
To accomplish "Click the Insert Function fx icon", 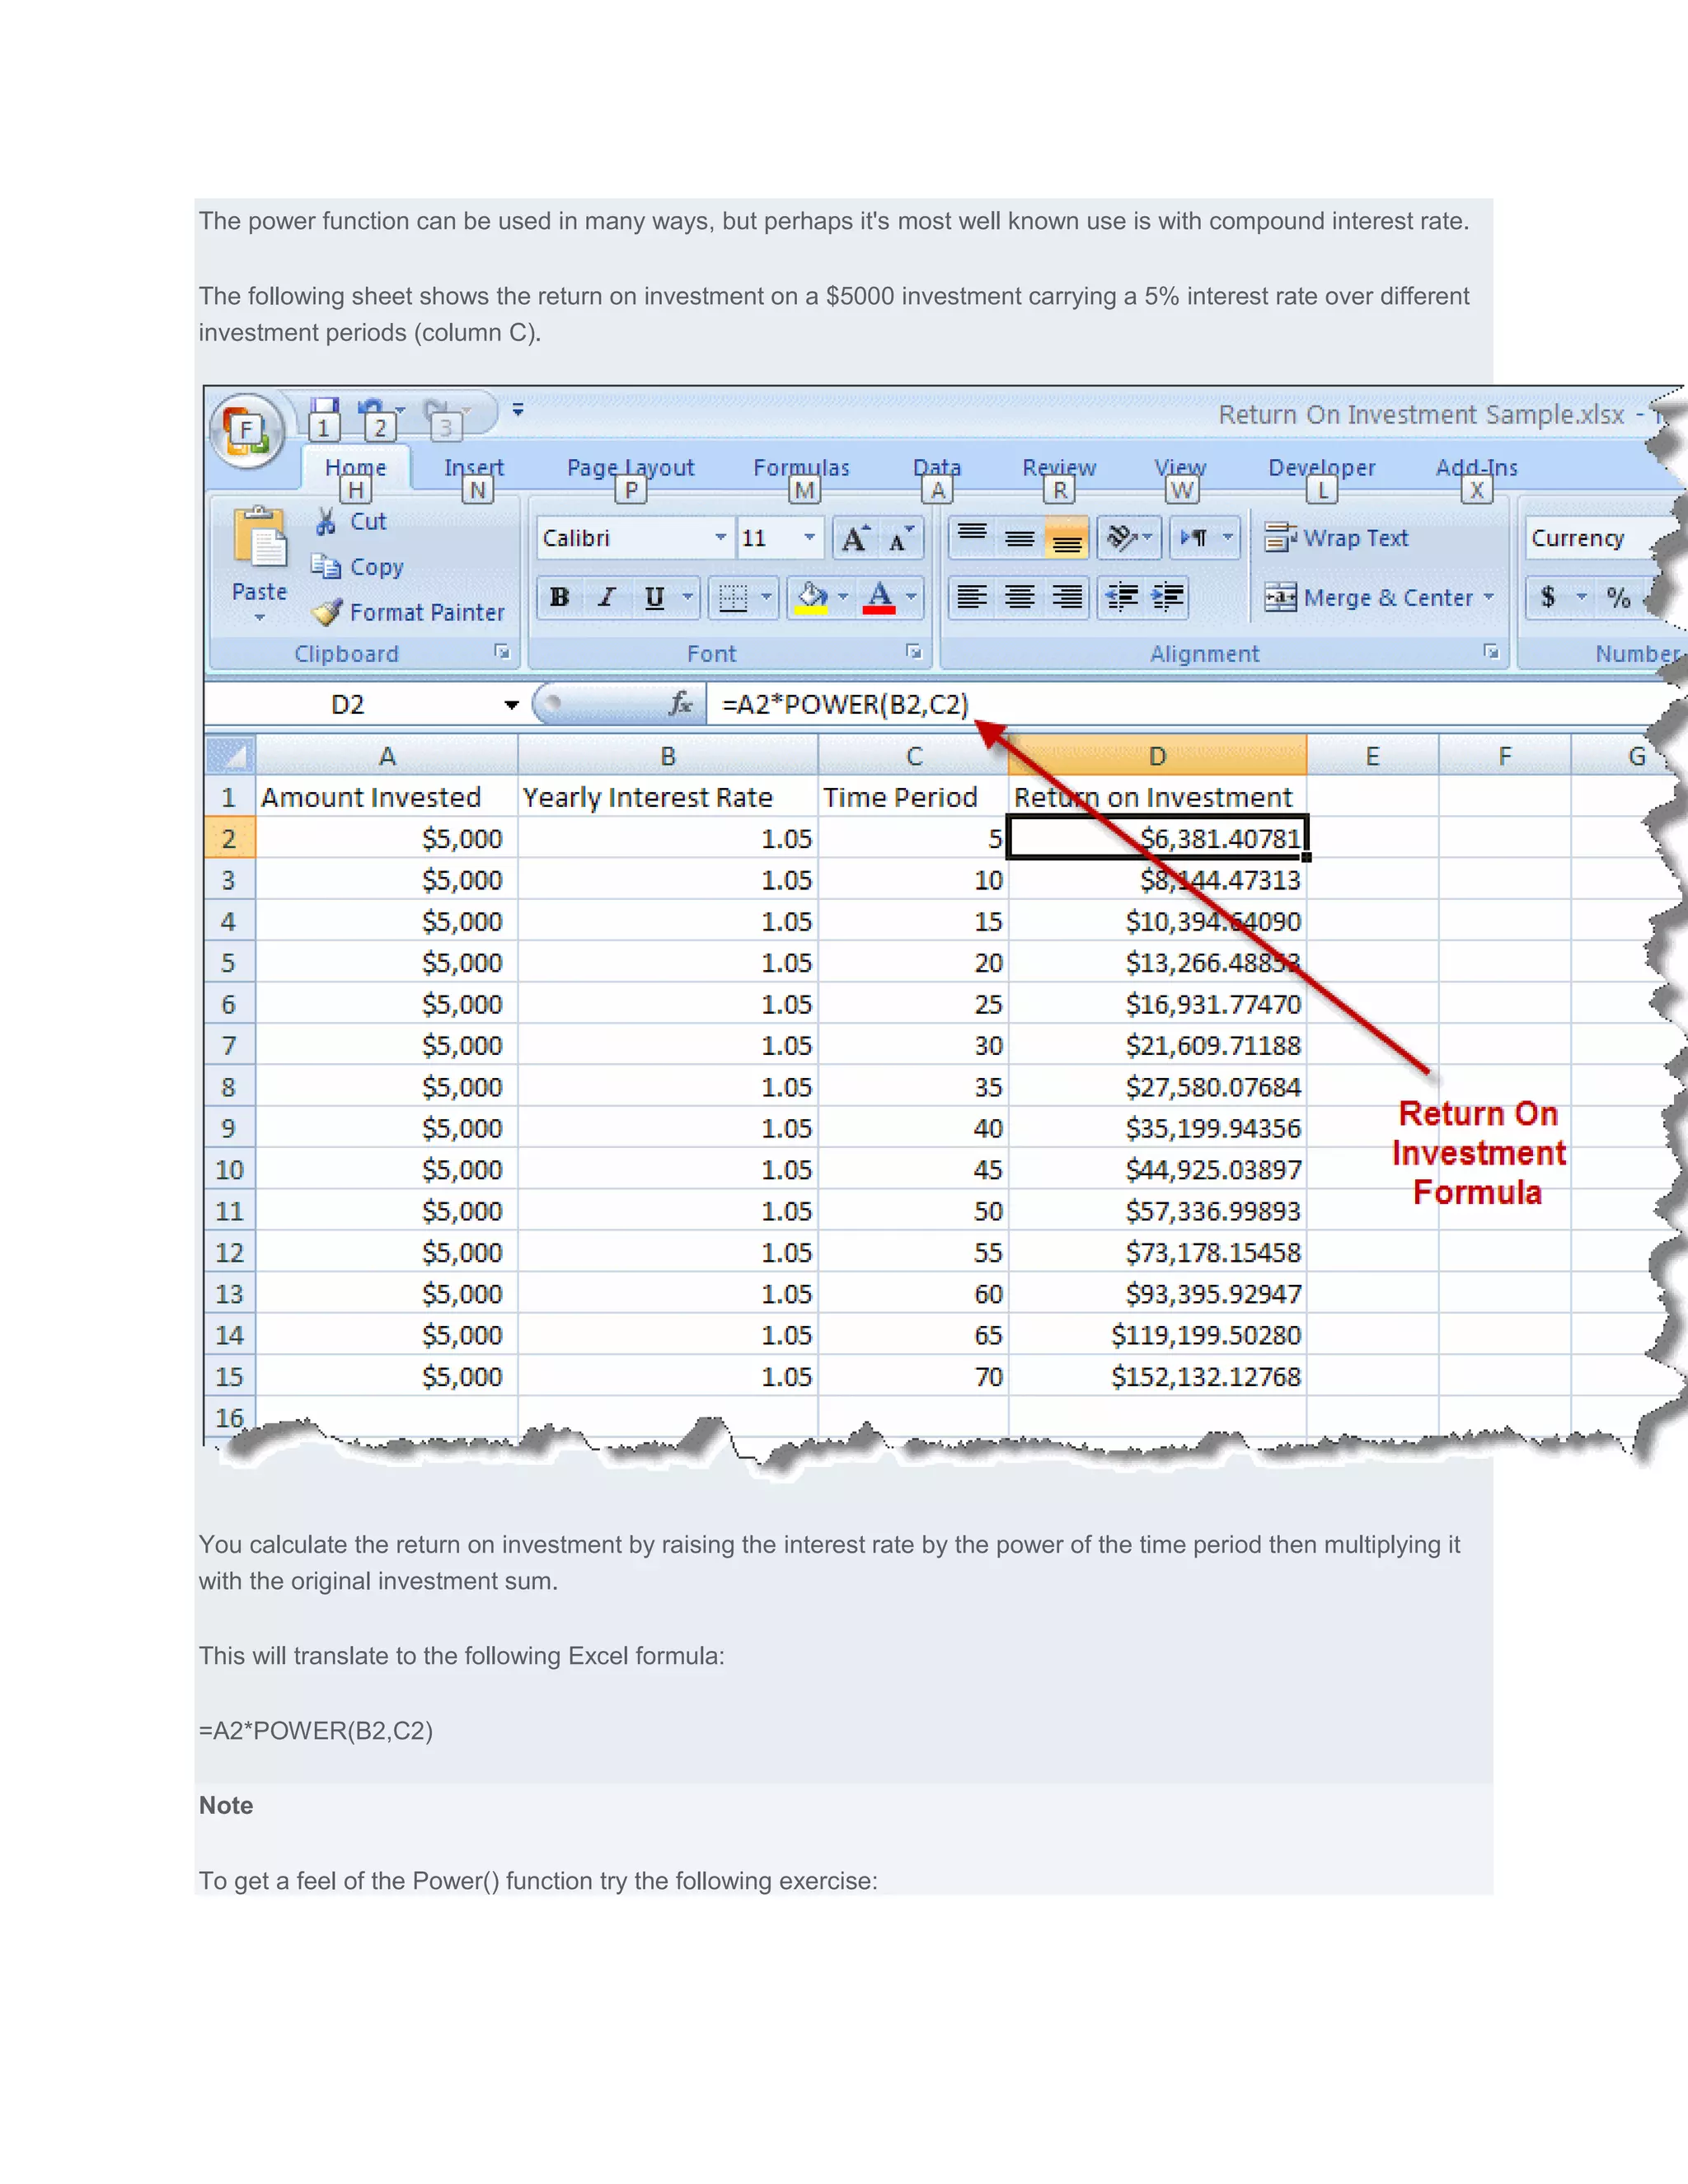I will tap(680, 704).
